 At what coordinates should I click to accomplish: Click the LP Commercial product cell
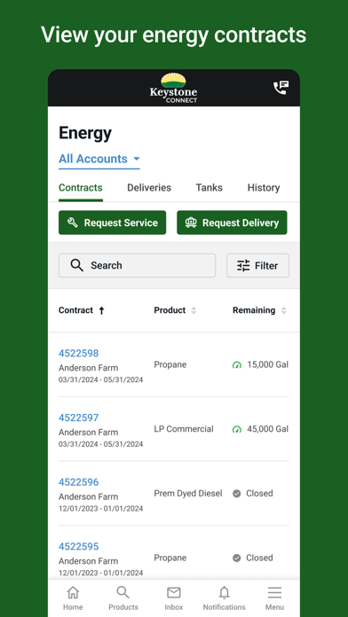click(184, 429)
